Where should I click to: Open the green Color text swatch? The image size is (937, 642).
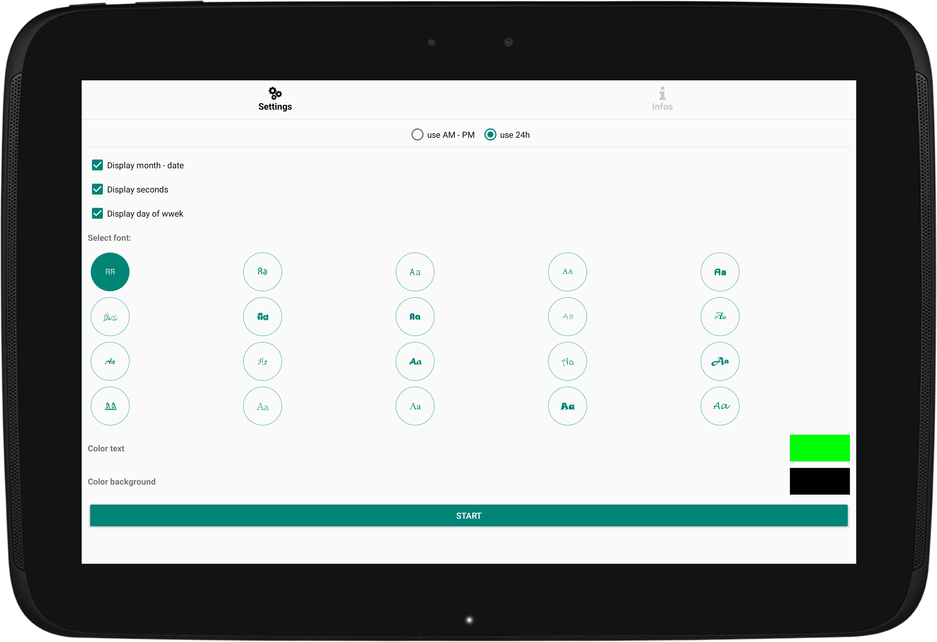click(x=819, y=448)
